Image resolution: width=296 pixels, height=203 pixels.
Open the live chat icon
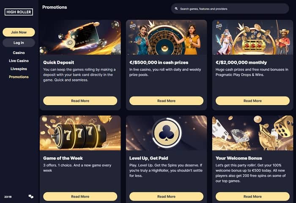pos(31,197)
